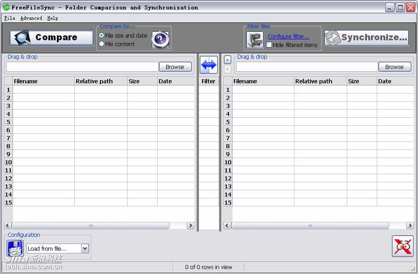Sort right grid by Filename header
Viewport: 418px width, 274px height.
[x=263, y=81]
